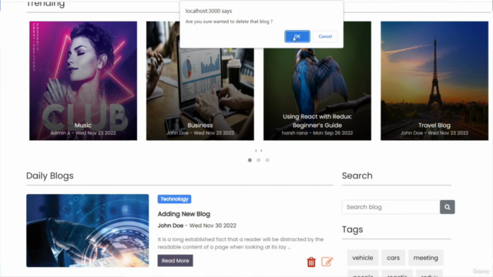Click the Adding New Blog title

coord(184,214)
